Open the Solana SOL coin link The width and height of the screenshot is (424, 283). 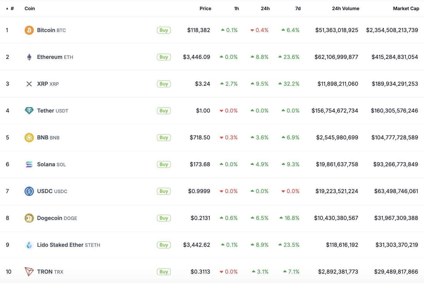pos(51,164)
